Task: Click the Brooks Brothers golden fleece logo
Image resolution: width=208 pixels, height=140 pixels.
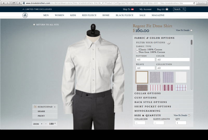Action: (25, 15)
